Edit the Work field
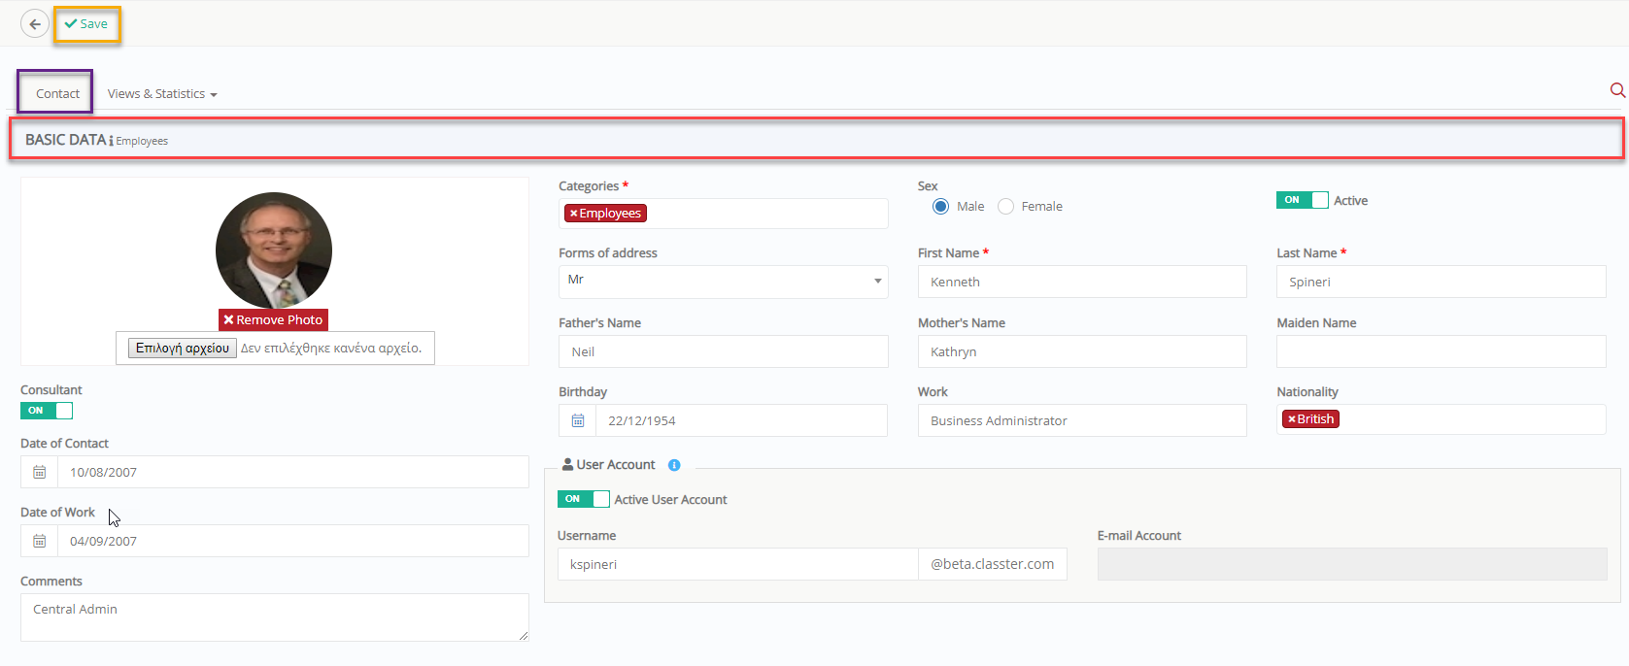Image resolution: width=1629 pixels, height=666 pixels. pos(1082,420)
